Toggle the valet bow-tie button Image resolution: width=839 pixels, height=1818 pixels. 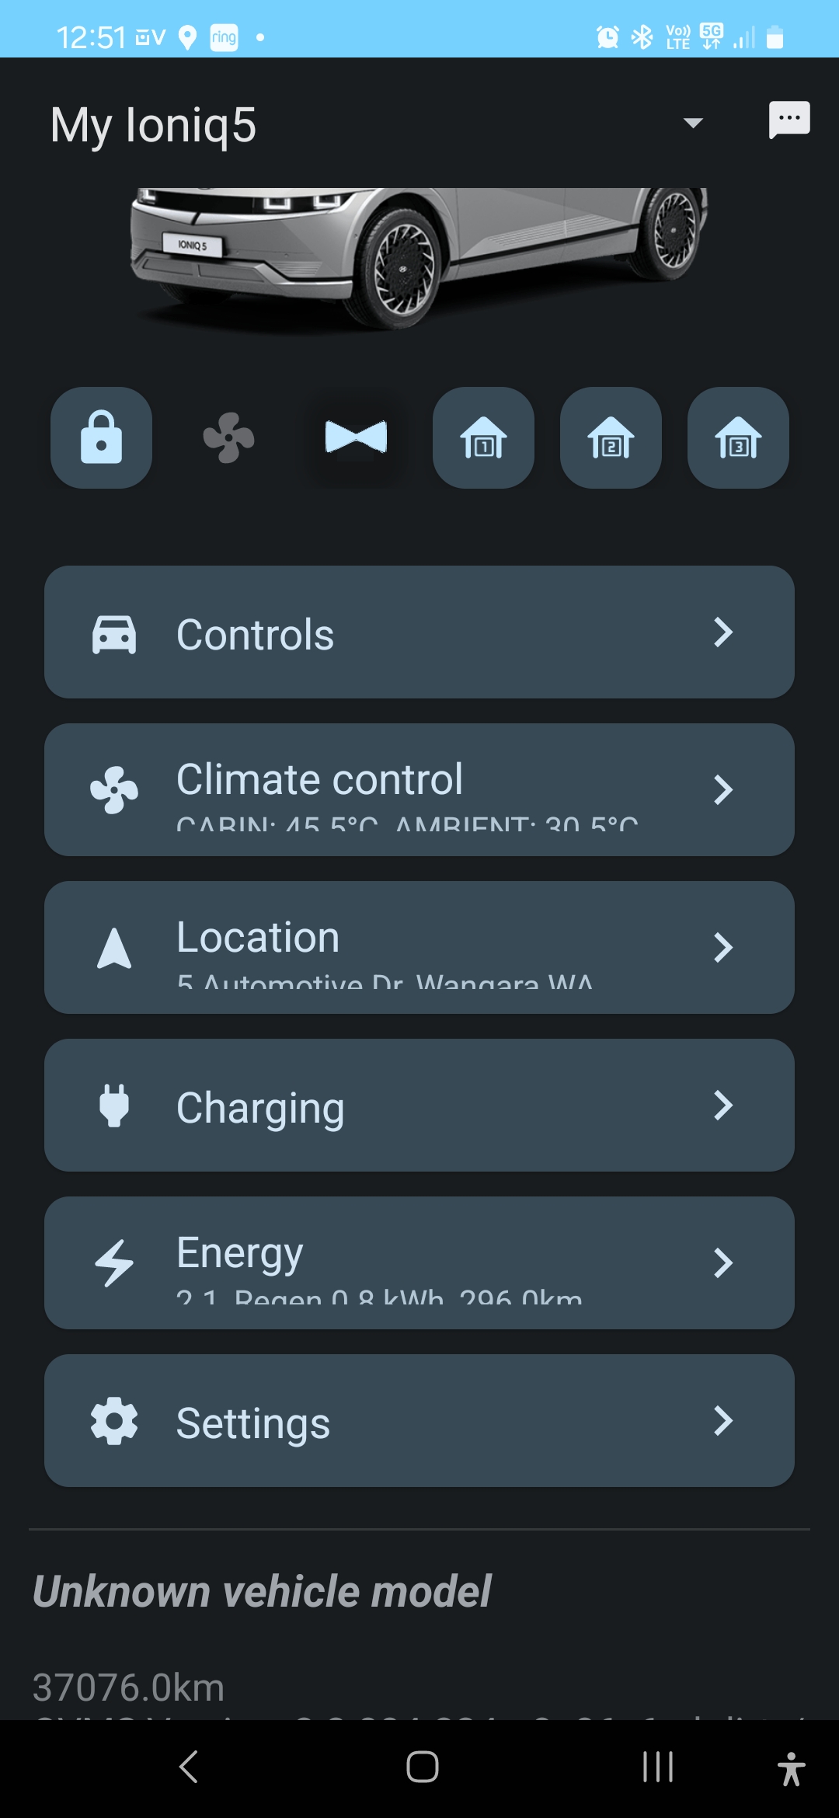(x=356, y=437)
